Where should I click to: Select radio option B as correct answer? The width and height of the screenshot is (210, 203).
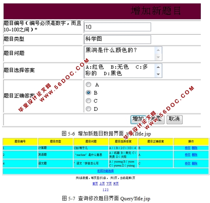(88, 92)
